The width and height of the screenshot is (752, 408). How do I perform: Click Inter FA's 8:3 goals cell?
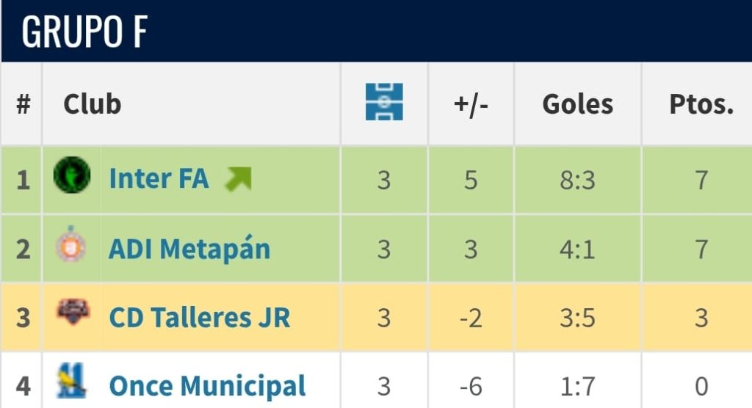pos(577,180)
